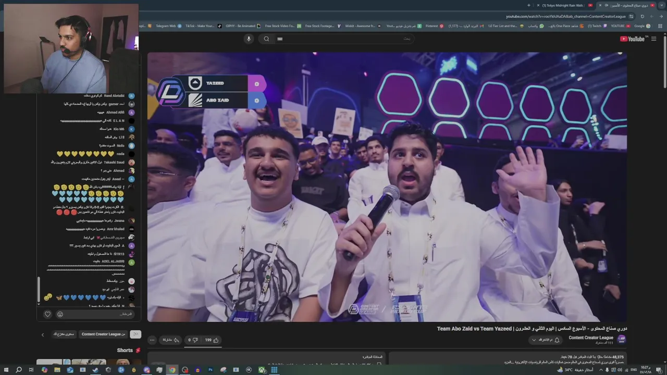Image resolution: width=667 pixels, height=375 pixels.
Task: Click the Share button below the video
Action: tap(171, 340)
